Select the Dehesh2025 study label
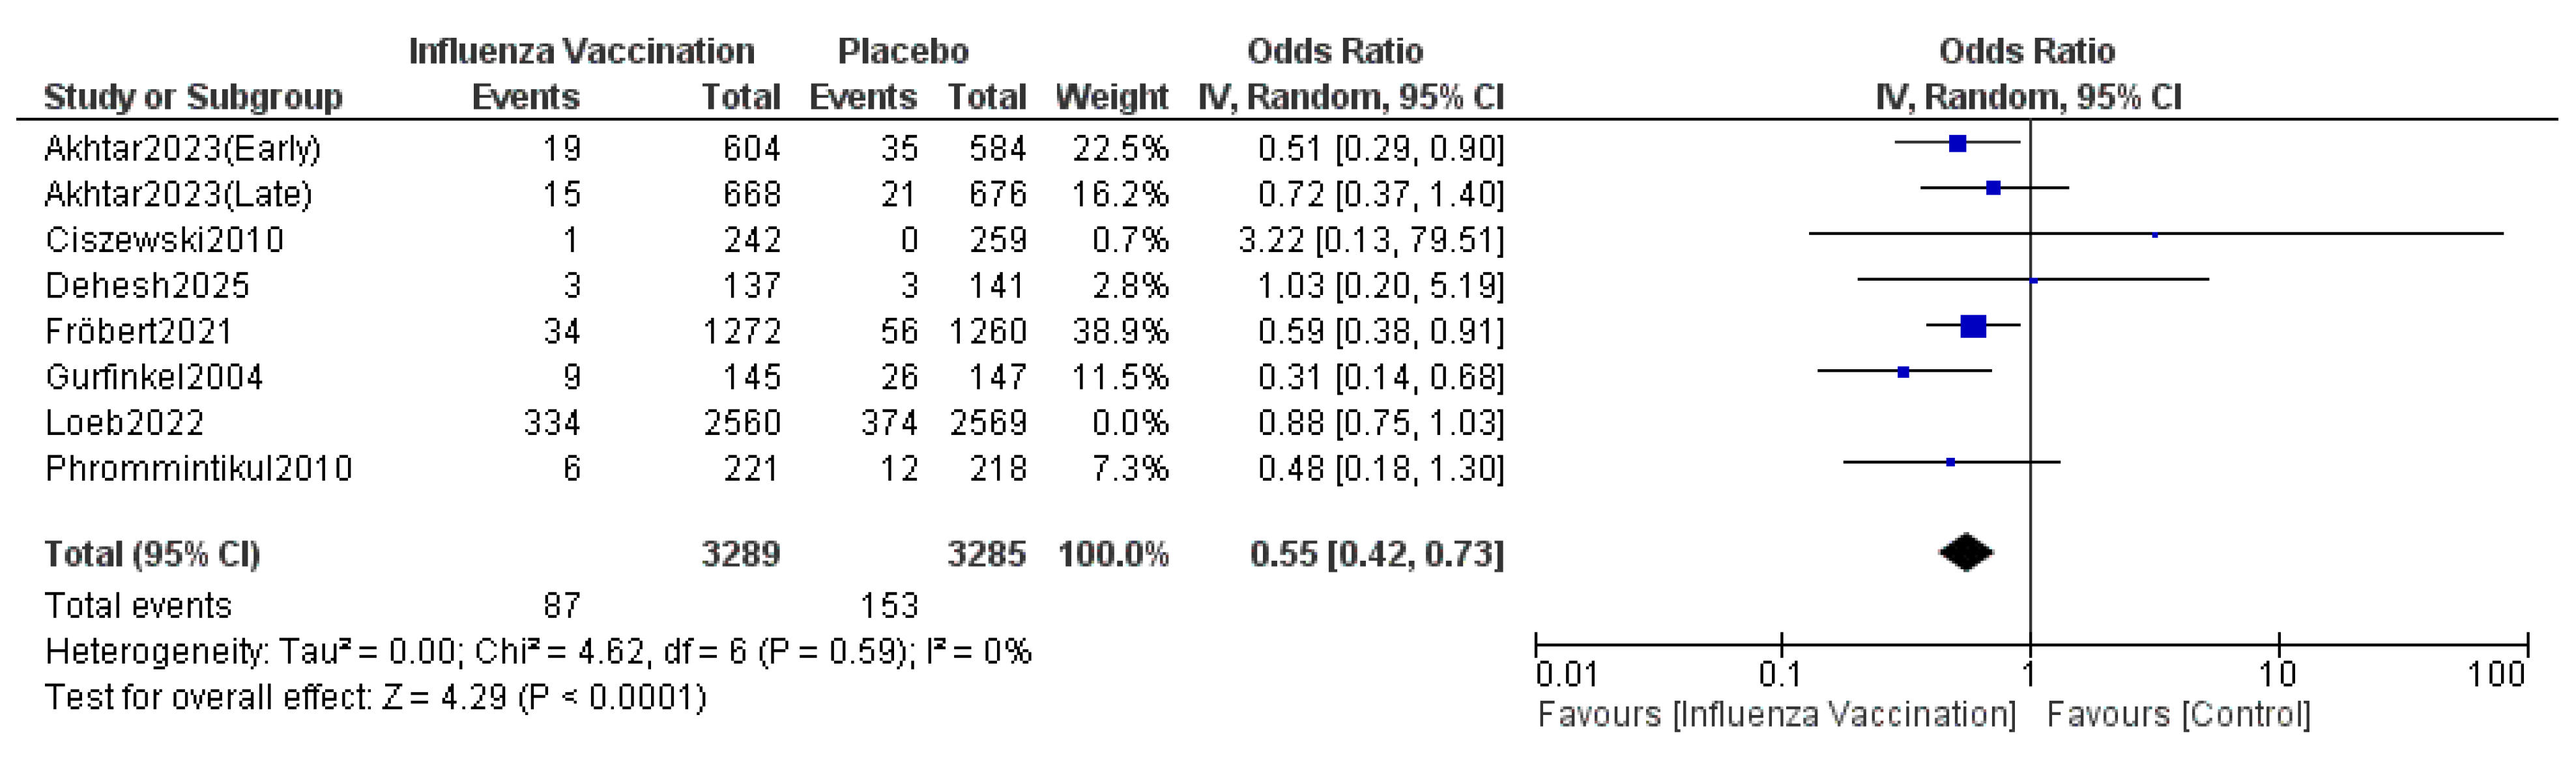Image resolution: width=2576 pixels, height=758 pixels. (x=147, y=286)
